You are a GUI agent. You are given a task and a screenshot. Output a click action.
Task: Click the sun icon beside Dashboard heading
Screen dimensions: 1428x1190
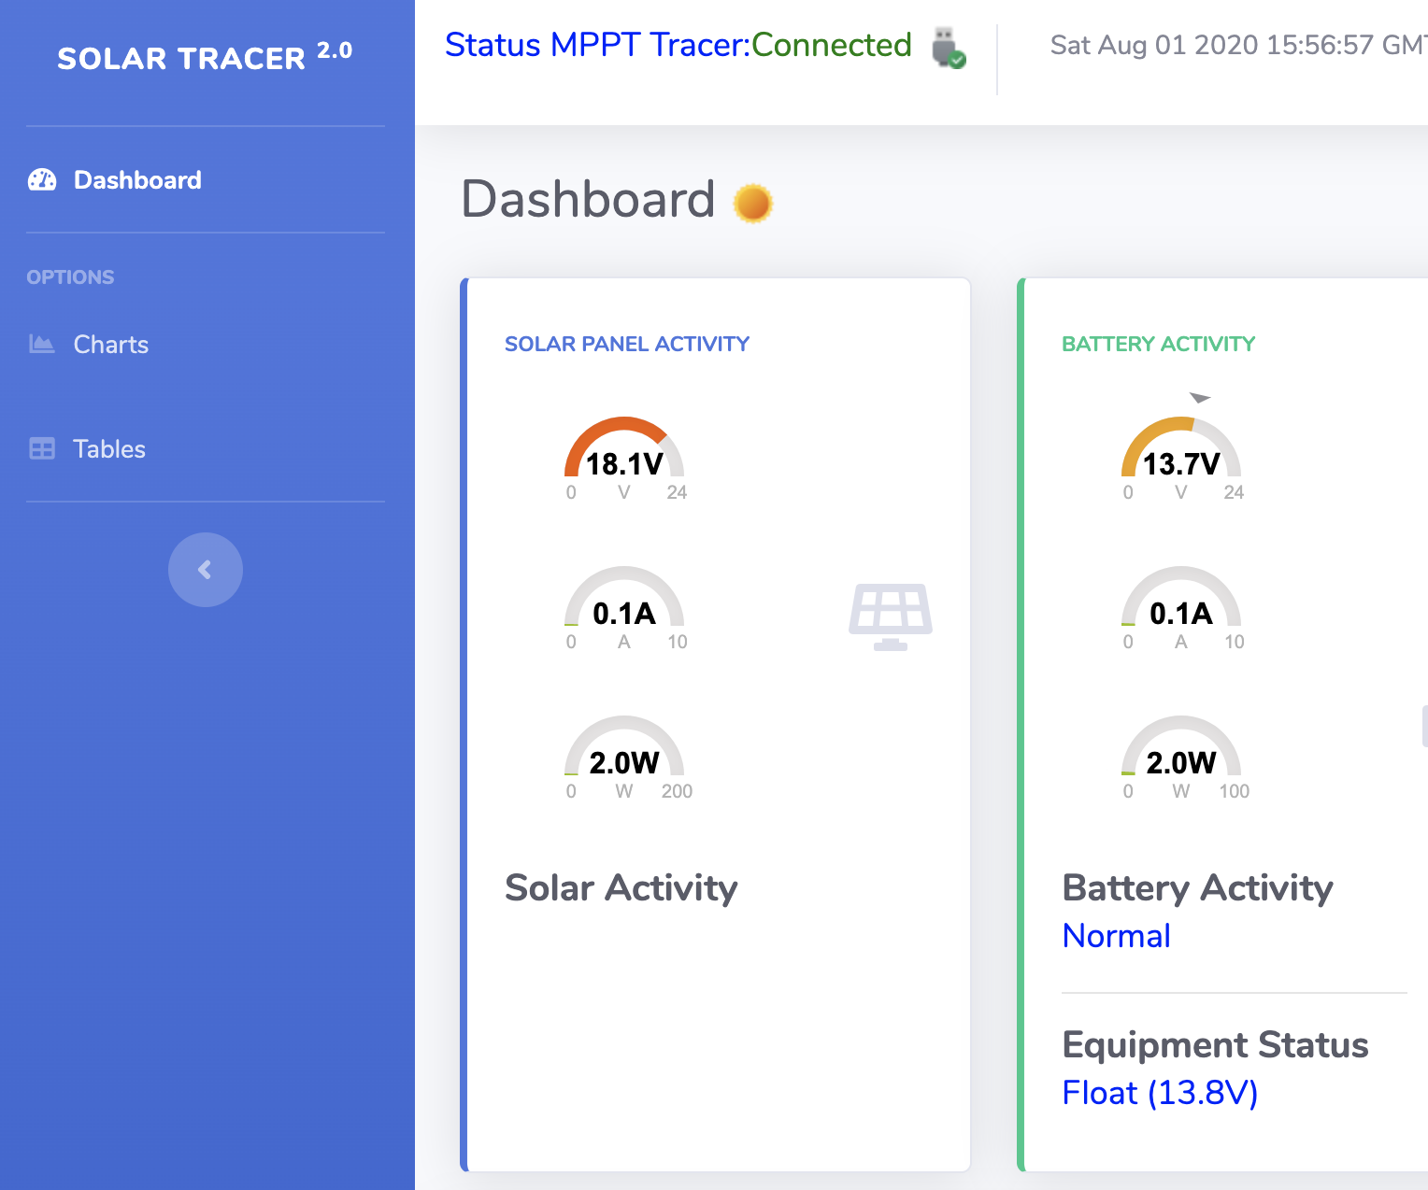(751, 202)
